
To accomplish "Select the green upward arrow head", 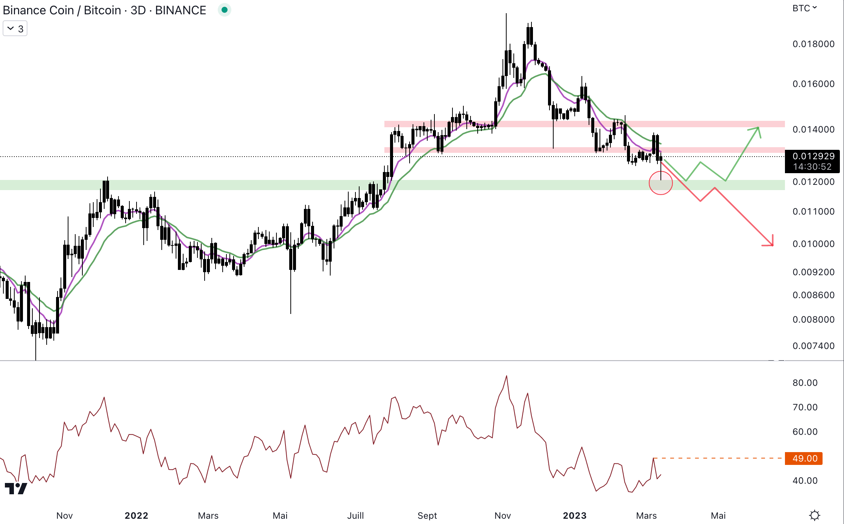I will [x=757, y=129].
